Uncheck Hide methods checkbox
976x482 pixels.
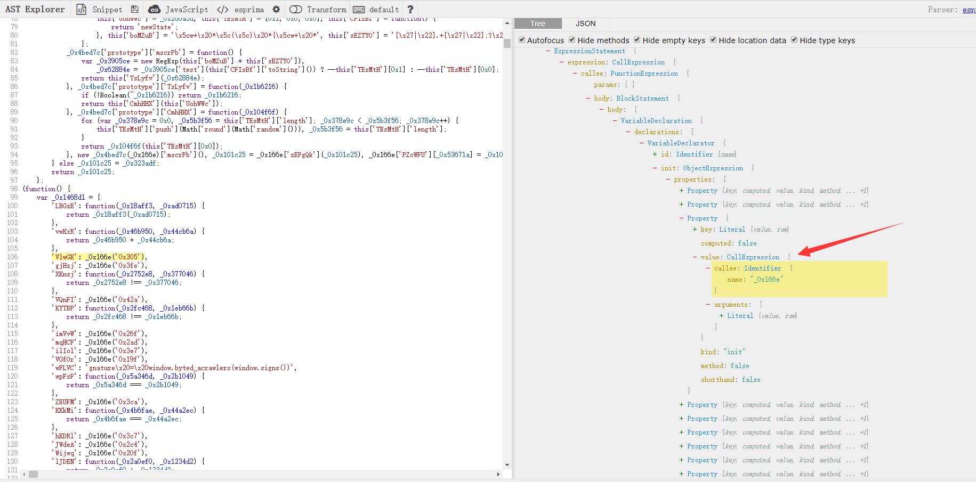pos(572,40)
